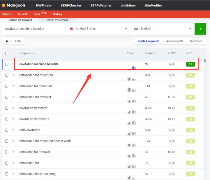Sort by CPC column
Image resolution: width=210 pixels, height=180 pixels.
coord(172,53)
